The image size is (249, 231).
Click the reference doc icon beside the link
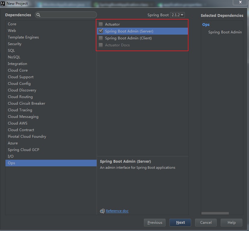pos(102,211)
